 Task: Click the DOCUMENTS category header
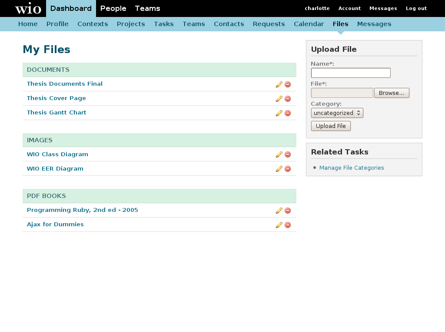[x=159, y=70]
